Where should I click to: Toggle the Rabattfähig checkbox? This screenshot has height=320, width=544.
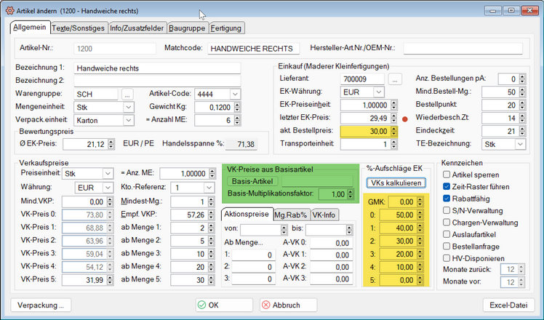pos(447,197)
